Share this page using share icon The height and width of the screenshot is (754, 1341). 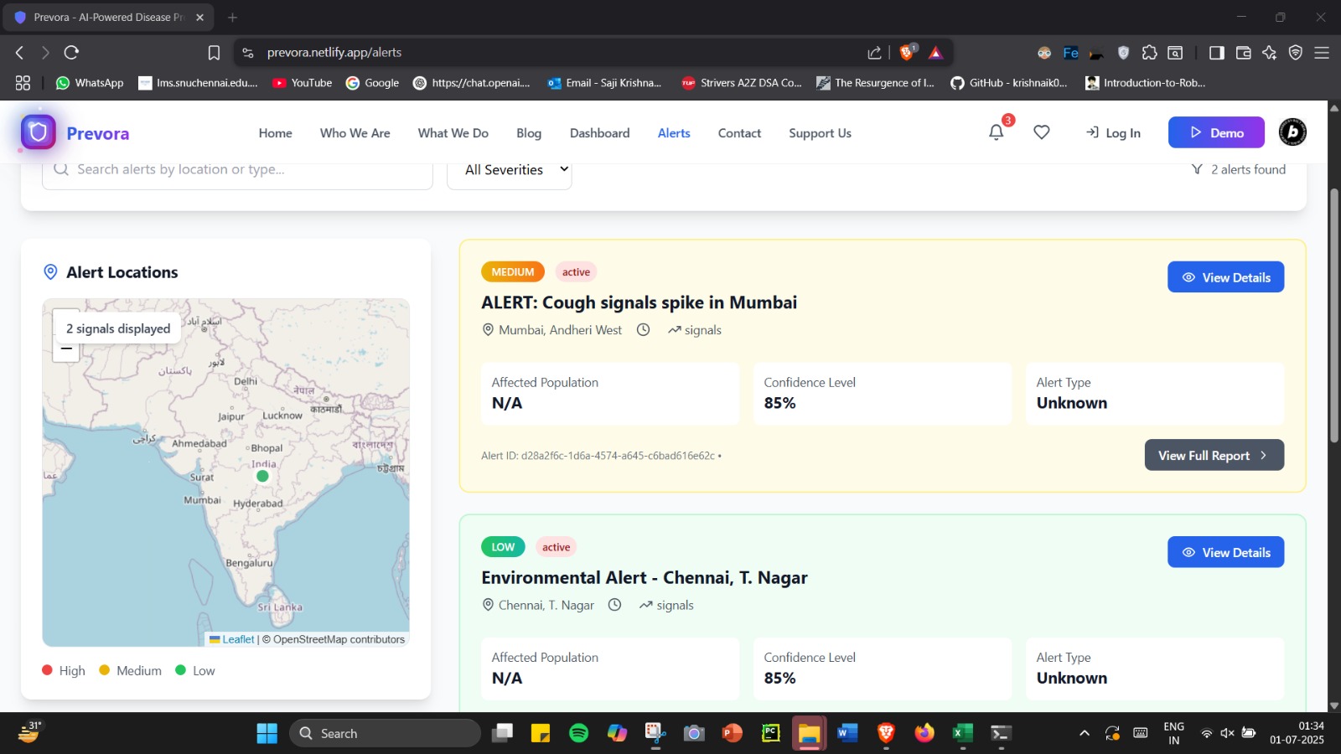875,53
